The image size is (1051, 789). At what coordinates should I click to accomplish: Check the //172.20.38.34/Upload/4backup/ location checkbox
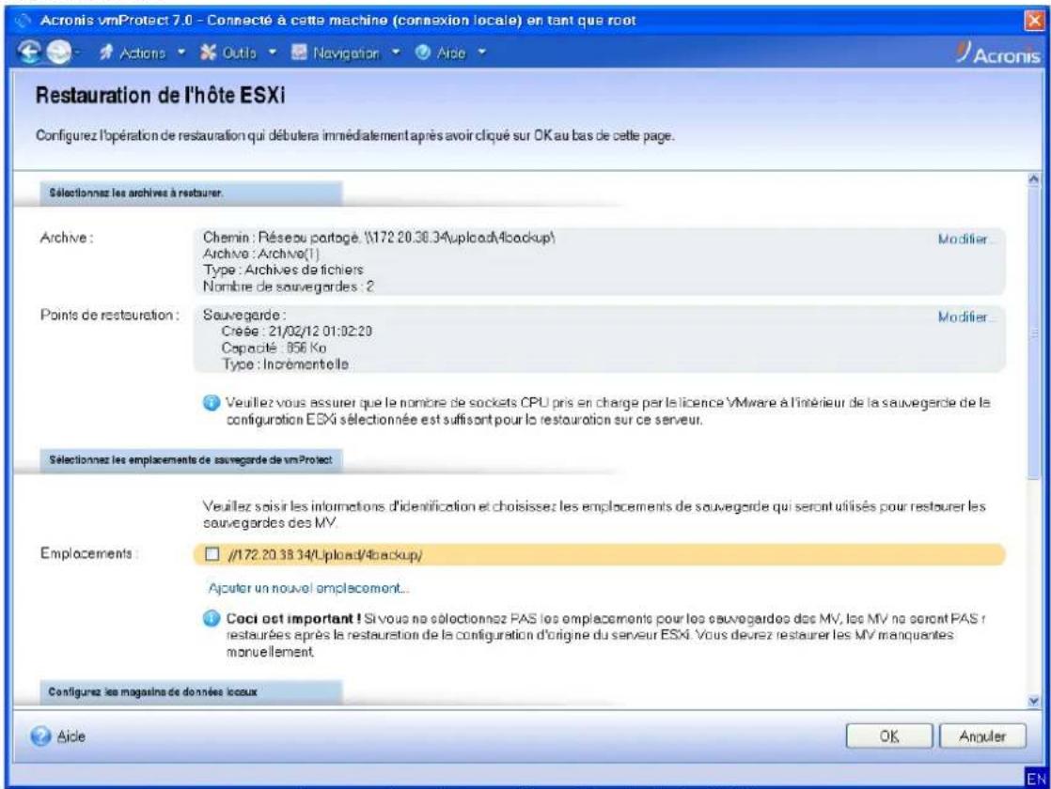[212, 554]
